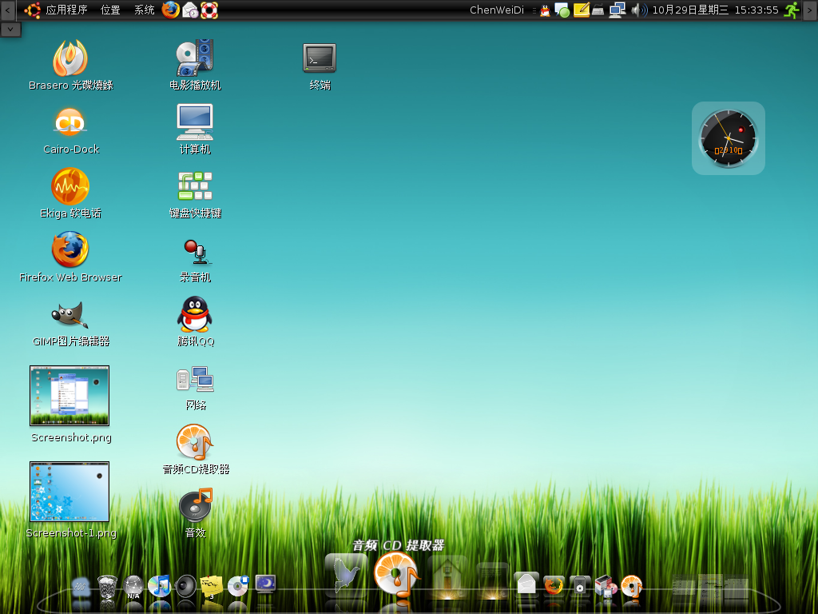Open the 系统 system menu
The image size is (818, 614).
tap(144, 10)
